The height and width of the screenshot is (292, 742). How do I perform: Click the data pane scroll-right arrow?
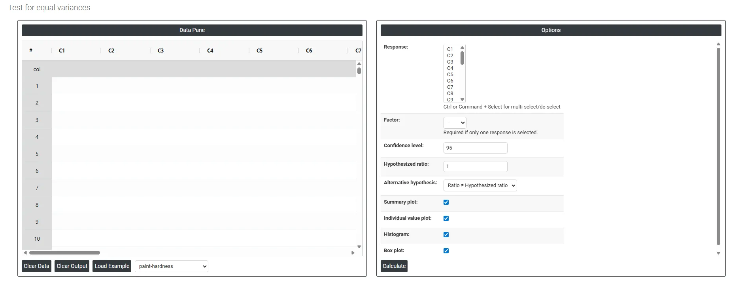pos(353,253)
